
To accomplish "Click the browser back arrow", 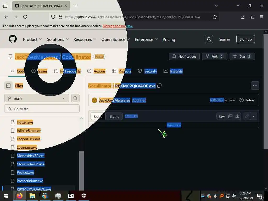I will click(6, 17).
